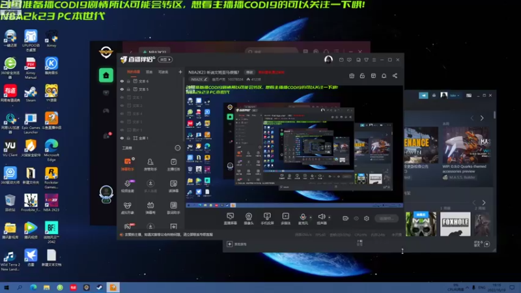The width and height of the screenshot is (521, 293).
Task: Expand speaker options arrow
Action: [x=330, y=217]
